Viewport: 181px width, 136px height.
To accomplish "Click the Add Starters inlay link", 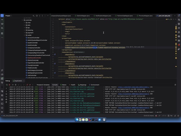I will (79, 52).
